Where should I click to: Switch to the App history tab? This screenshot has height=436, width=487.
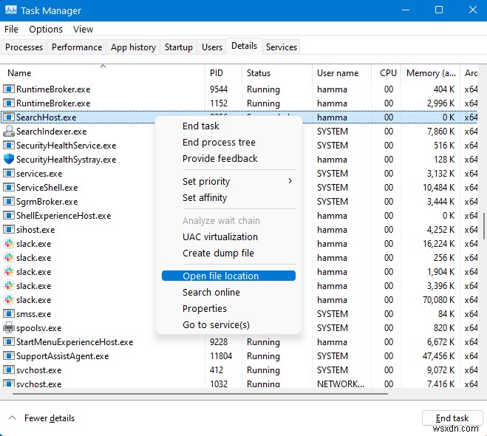click(133, 47)
